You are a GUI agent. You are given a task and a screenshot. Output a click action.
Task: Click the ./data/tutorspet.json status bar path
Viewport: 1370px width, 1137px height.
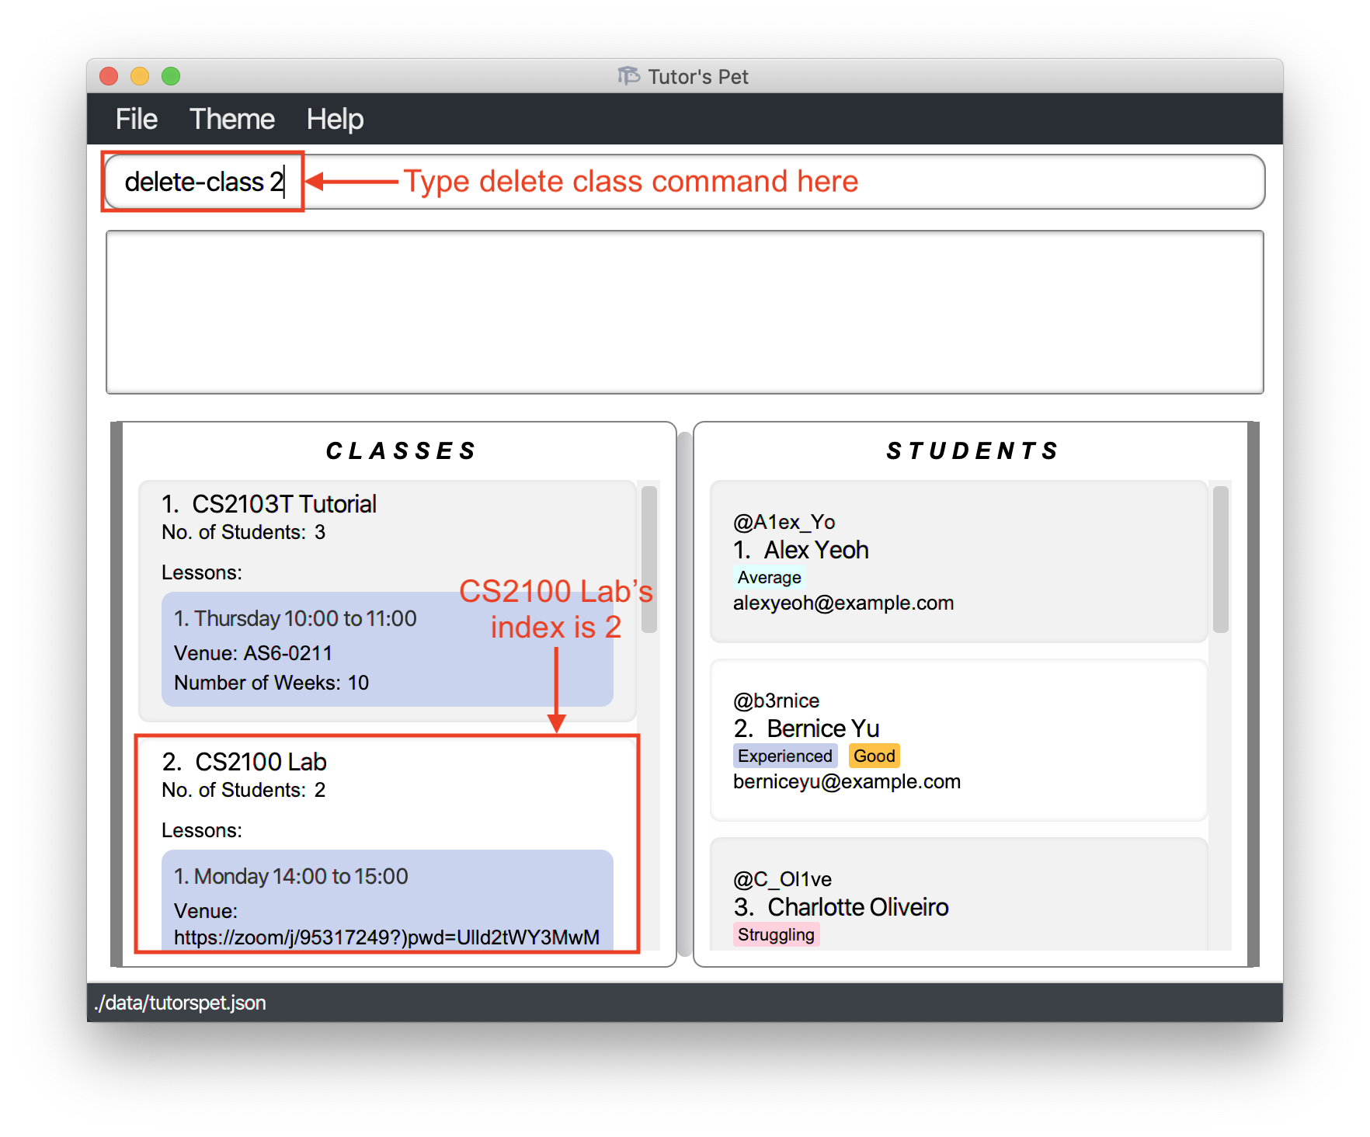pyautogui.click(x=180, y=1003)
